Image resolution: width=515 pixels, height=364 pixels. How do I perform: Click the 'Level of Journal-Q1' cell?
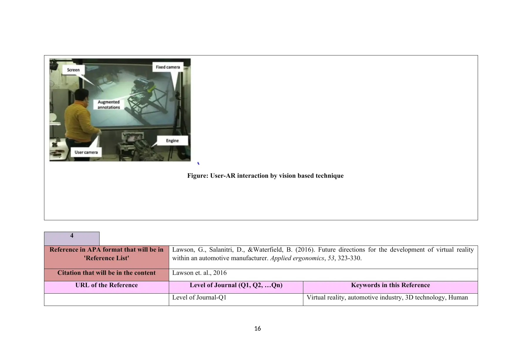(236, 299)
